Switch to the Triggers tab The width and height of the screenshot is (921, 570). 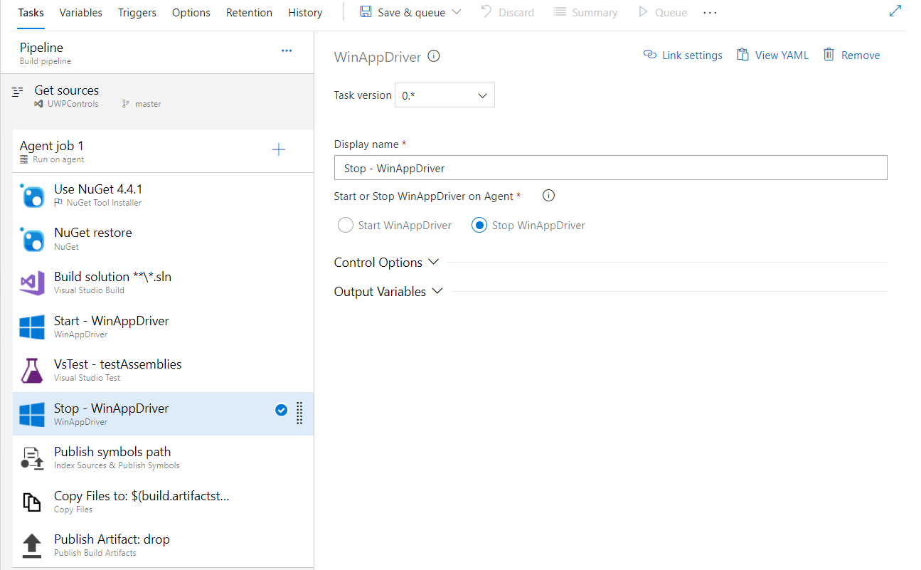[137, 13]
